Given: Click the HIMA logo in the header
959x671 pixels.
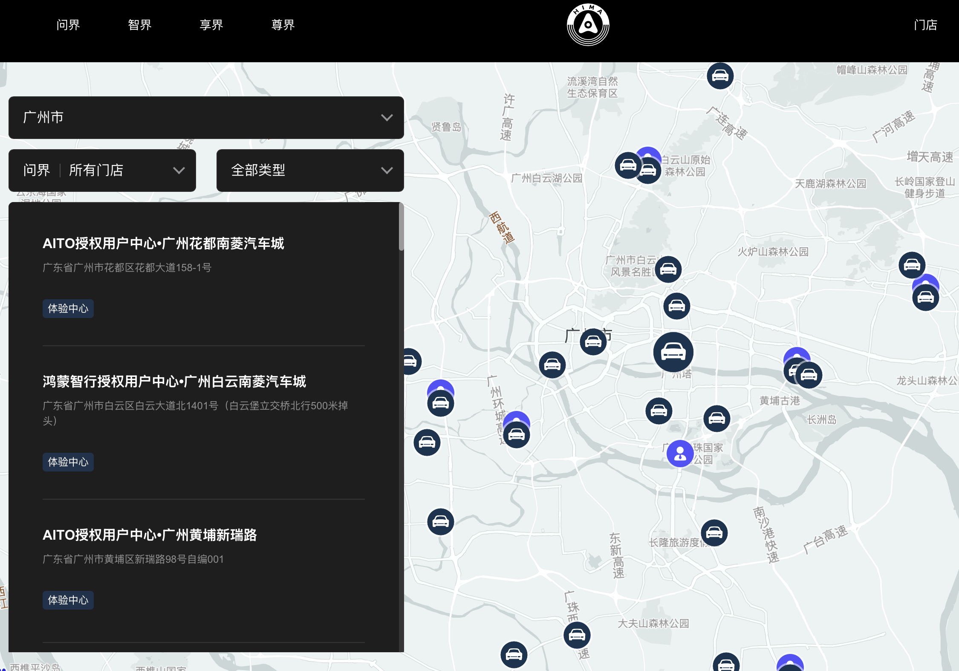Looking at the screenshot, I should click(x=588, y=25).
